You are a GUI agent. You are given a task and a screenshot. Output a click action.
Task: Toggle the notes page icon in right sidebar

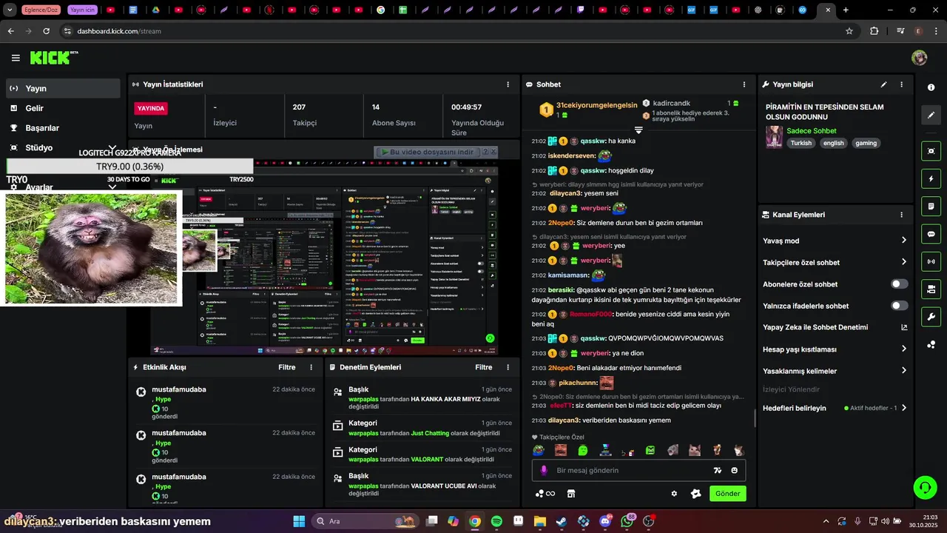tap(931, 206)
